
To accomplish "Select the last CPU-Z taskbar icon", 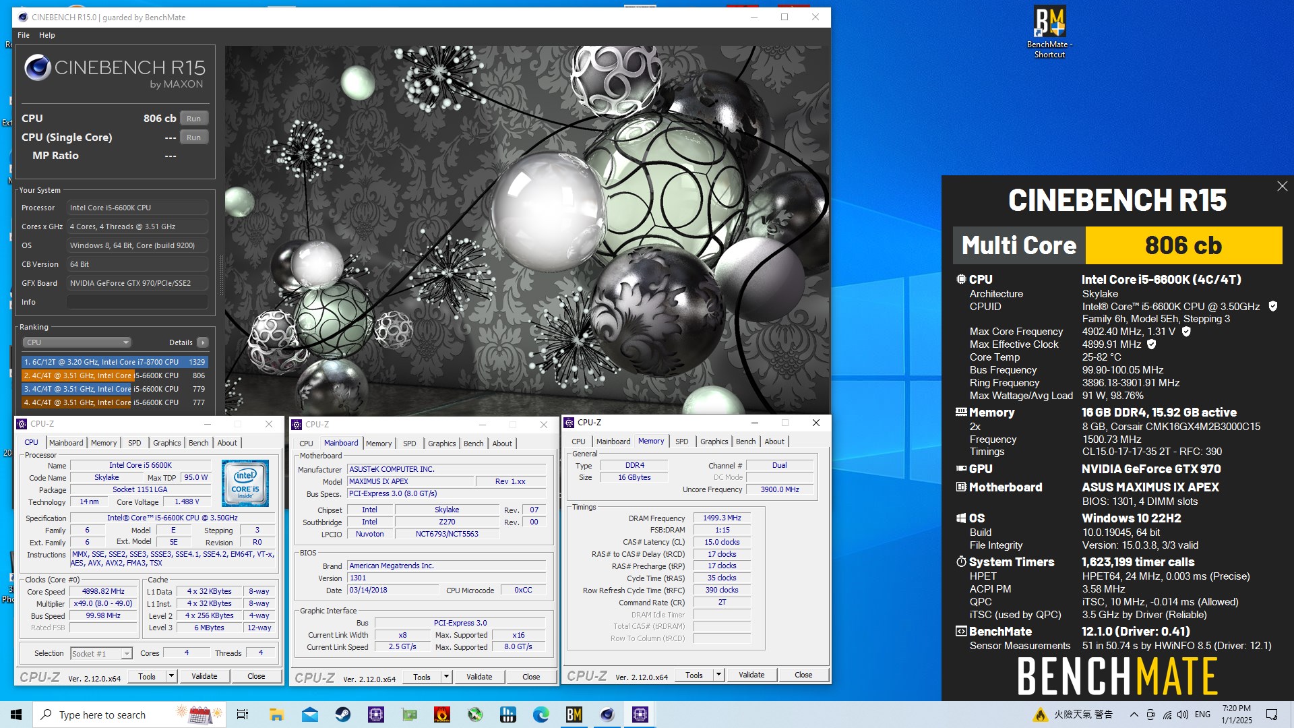I will click(x=640, y=715).
